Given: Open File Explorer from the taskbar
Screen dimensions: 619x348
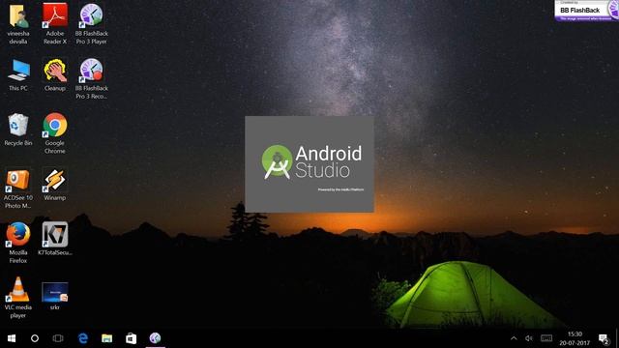Looking at the screenshot, I should pyautogui.click(x=107, y=338).
